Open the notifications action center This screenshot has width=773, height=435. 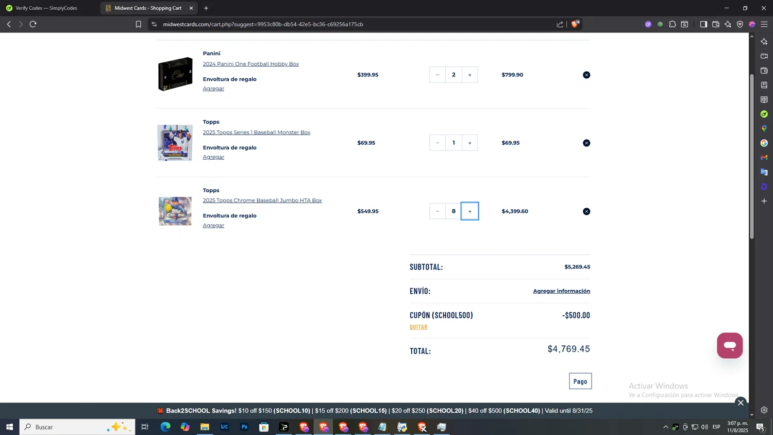[760, 427]
